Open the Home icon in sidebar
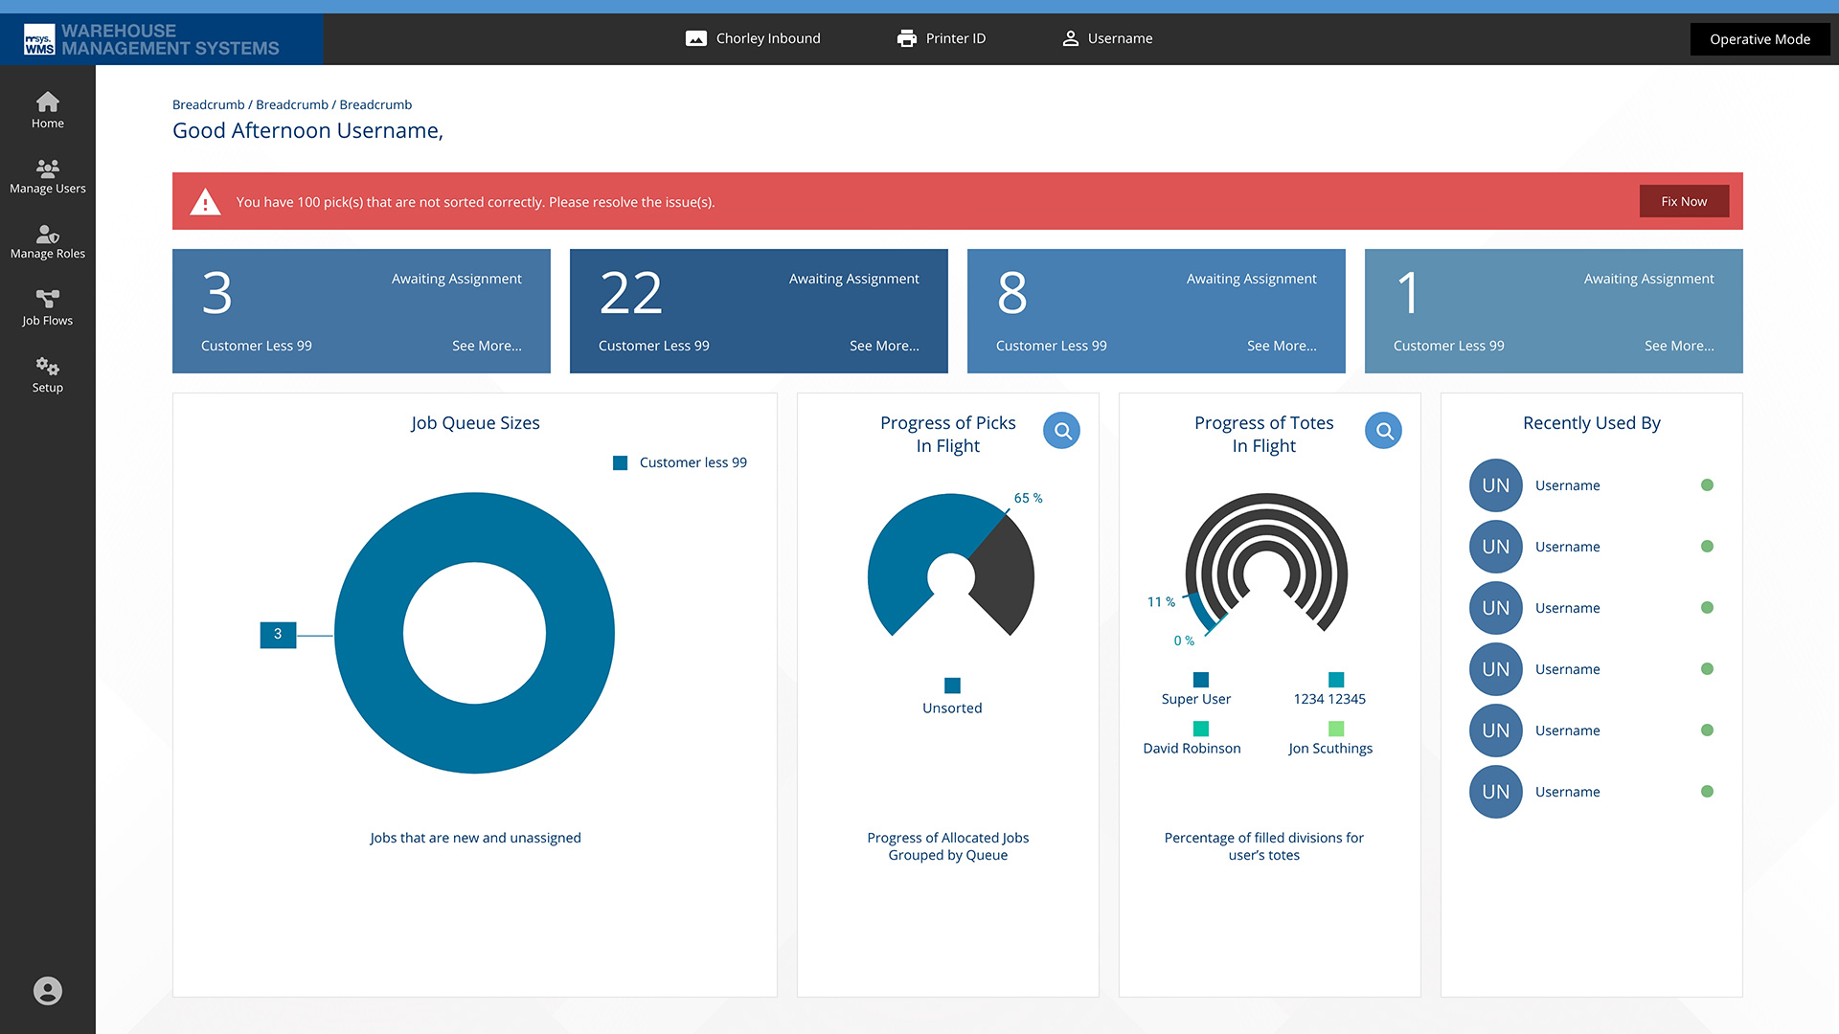The width and height of the screenshot is (1839, 1034). (47, 102)
